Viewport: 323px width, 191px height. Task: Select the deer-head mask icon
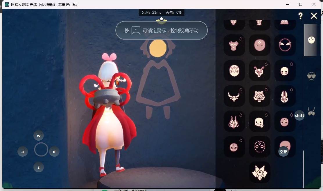(x=234, y=45)
